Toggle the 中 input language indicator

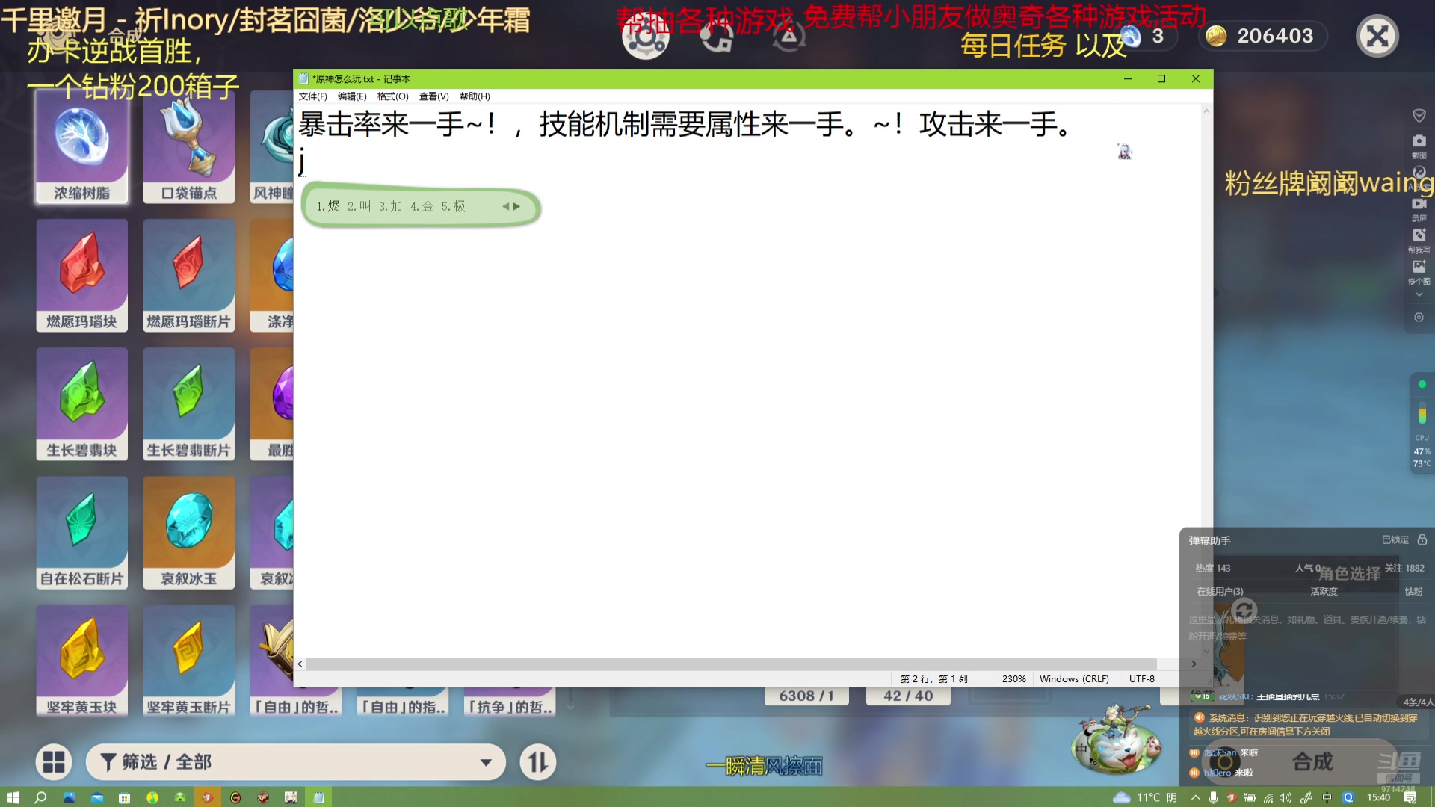coord(1327,797)
